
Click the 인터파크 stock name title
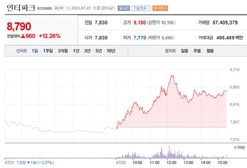click(x=21, y=8)
